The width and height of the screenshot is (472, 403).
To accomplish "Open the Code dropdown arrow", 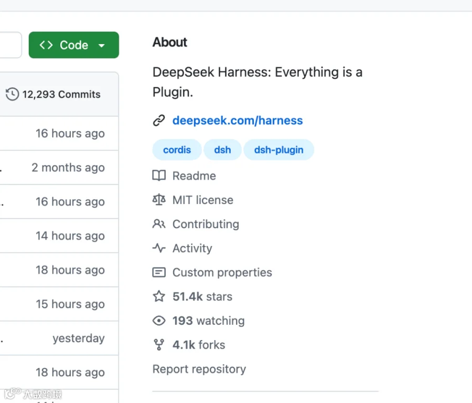I will pyautogui.click(x=102, y=46).
